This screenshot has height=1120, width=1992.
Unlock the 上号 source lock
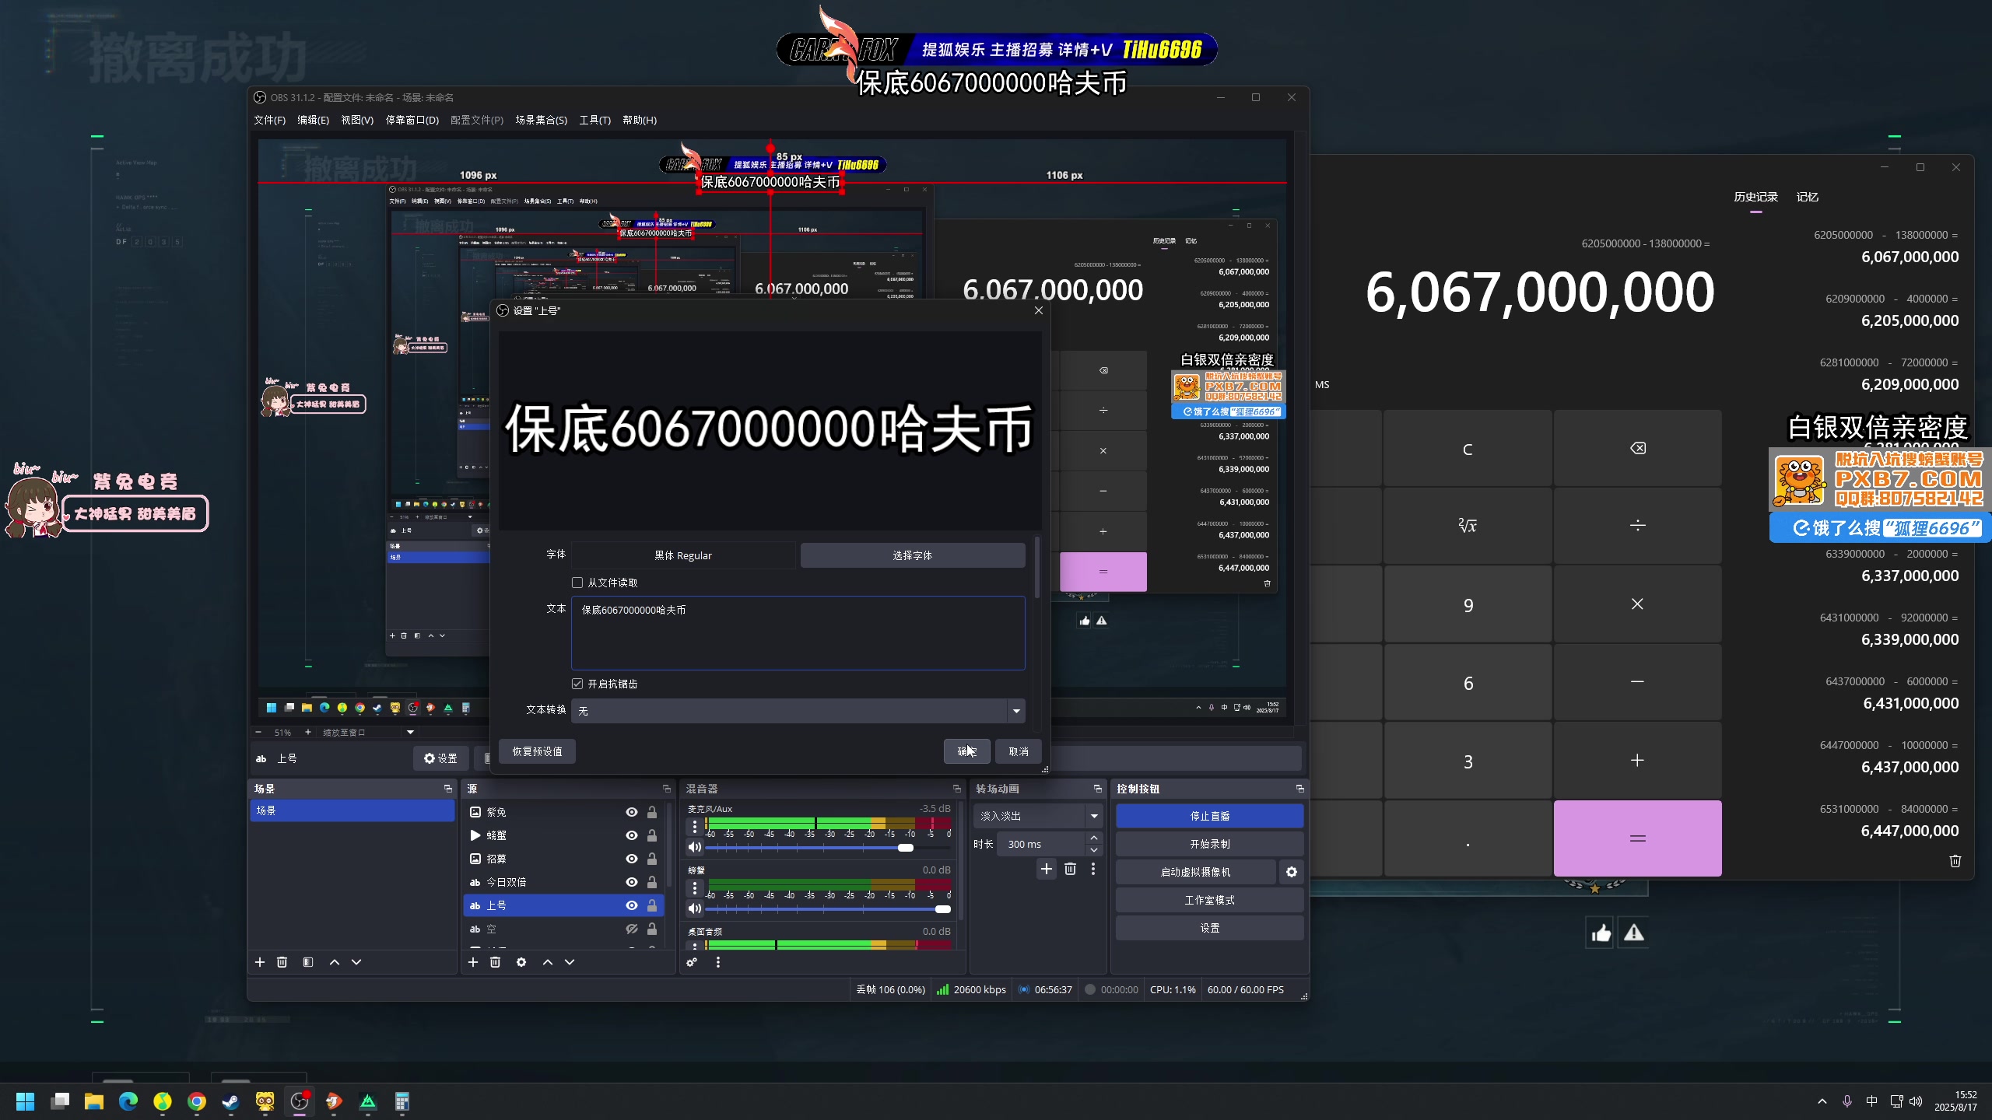[x=652, y=905]
